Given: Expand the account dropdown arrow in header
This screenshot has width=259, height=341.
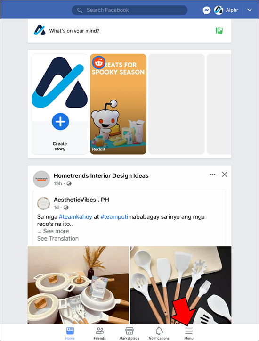Looking at the screenshot, I should pos(250,10).
